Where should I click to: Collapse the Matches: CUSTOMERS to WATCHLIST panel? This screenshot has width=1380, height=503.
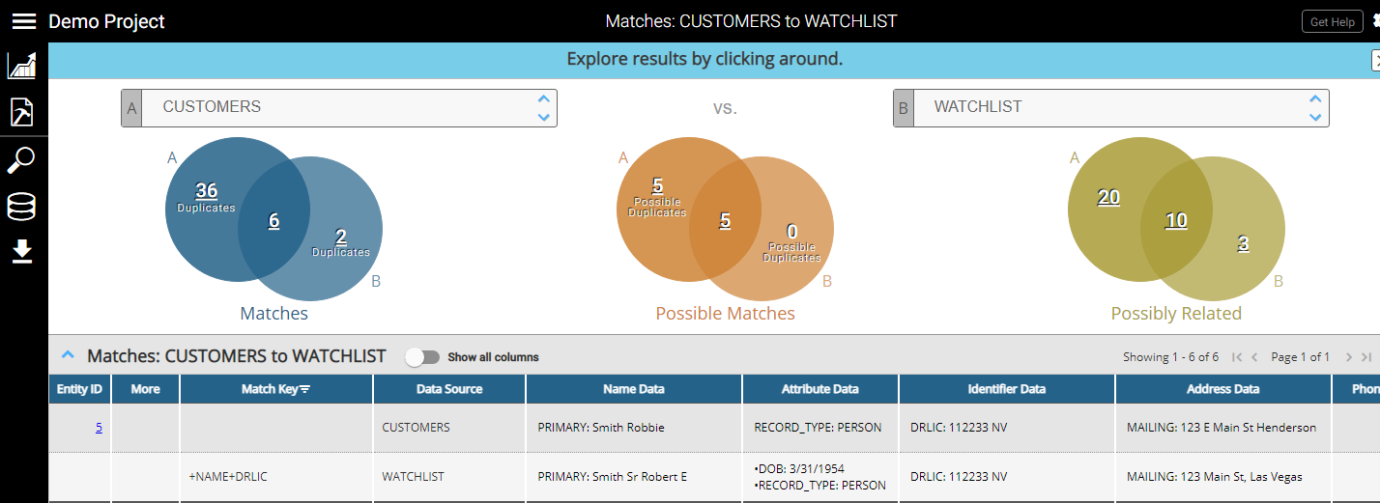[x=68, y=355]
